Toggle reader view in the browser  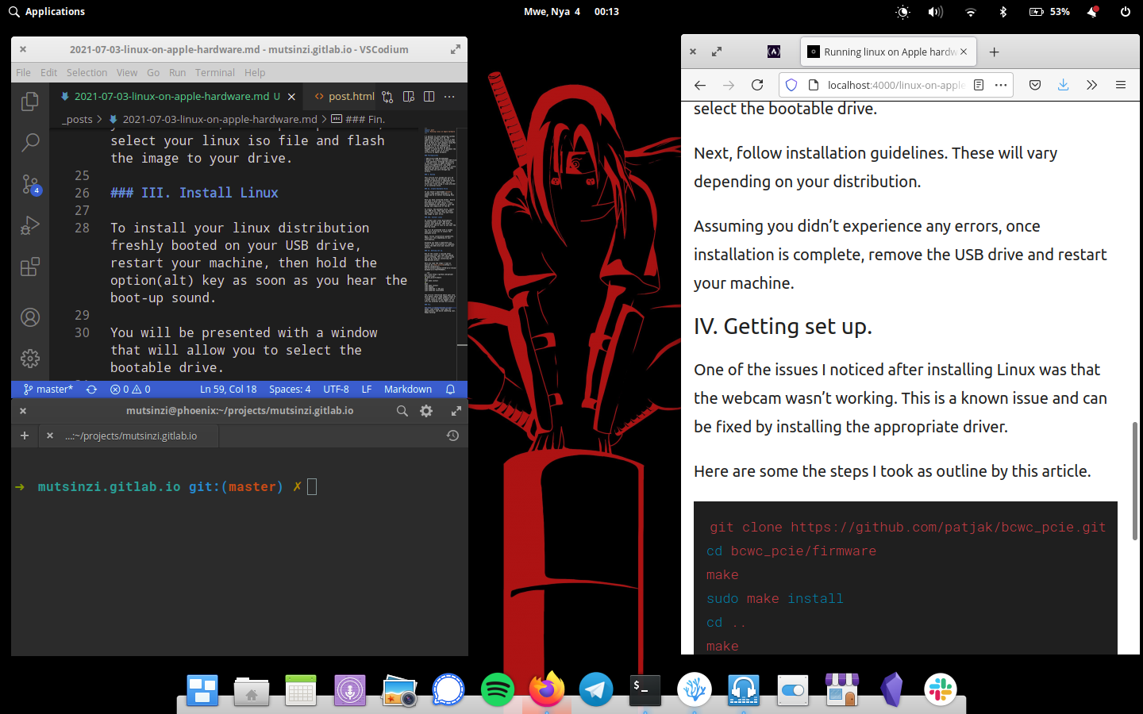[979, 85]
